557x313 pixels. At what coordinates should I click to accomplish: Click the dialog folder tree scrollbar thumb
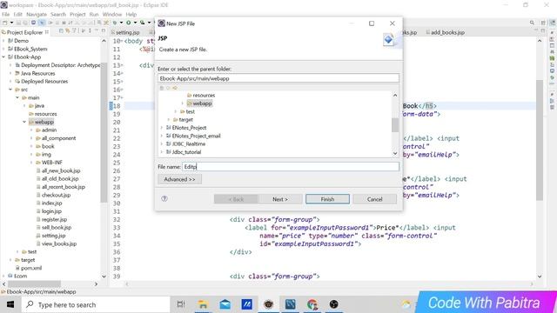(395, 125)
